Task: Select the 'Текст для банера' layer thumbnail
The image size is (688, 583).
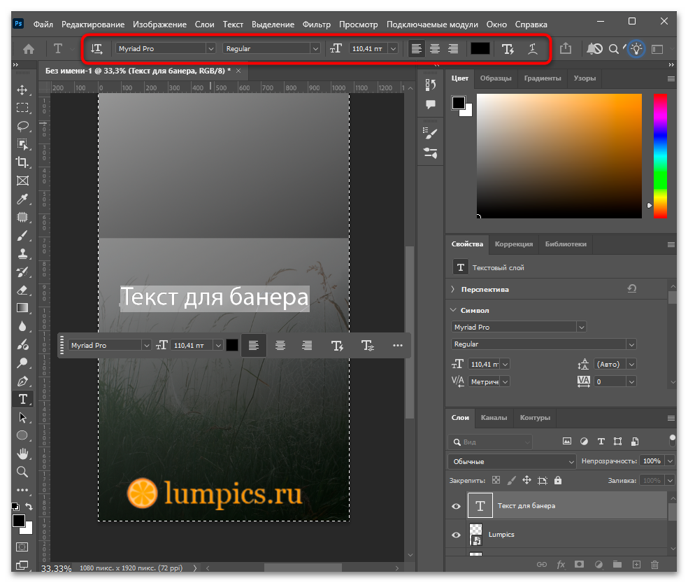Action: 480,506
